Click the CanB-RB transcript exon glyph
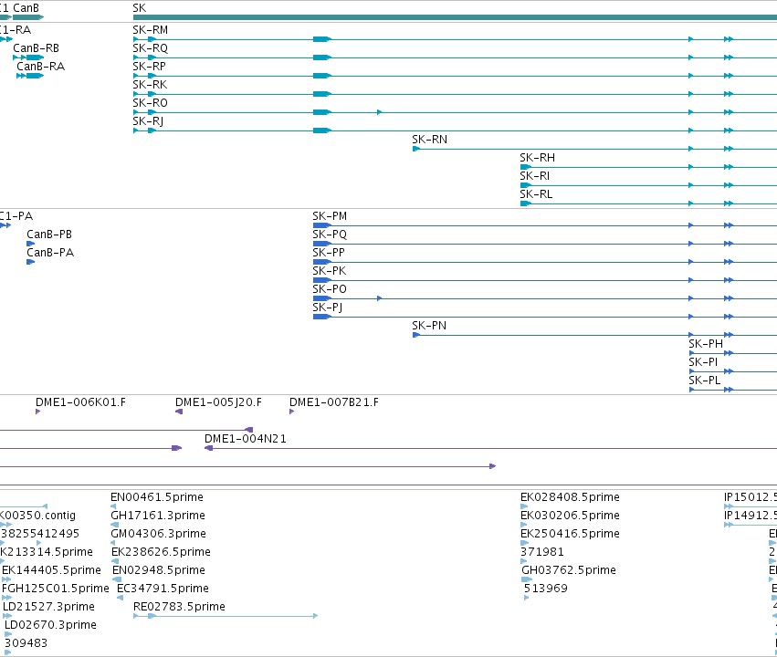Viewport: 777px width, 657px height. pyautogui.click(x=36, y=57)
